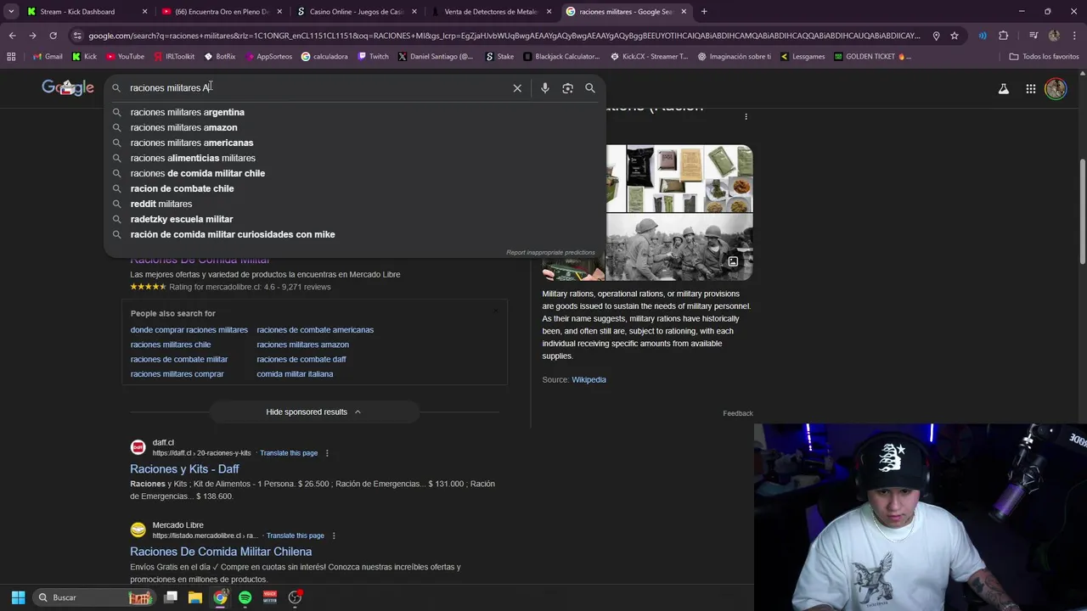Select suggestion raciones militares argentina
Image resolution: width=1087 pixels, height=611 pixels.
(354, 112)
